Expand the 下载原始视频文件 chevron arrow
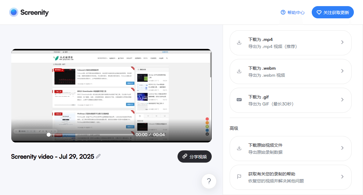Screen dimensions: 363x195 (342, 148)
